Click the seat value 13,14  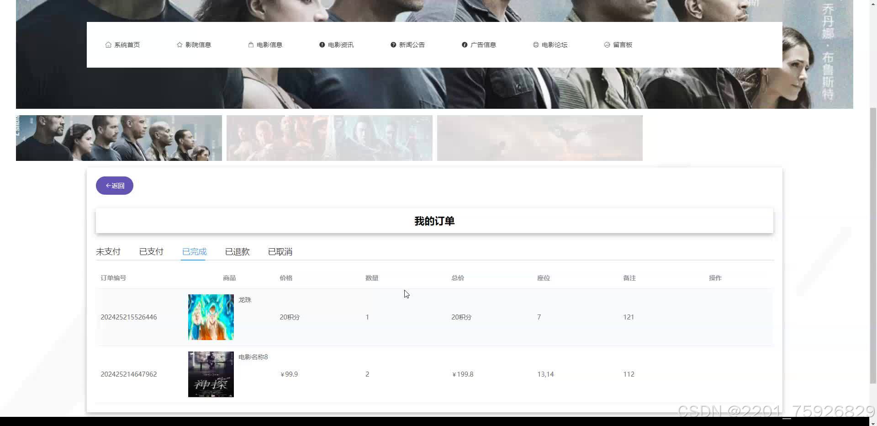click(545, 374)
